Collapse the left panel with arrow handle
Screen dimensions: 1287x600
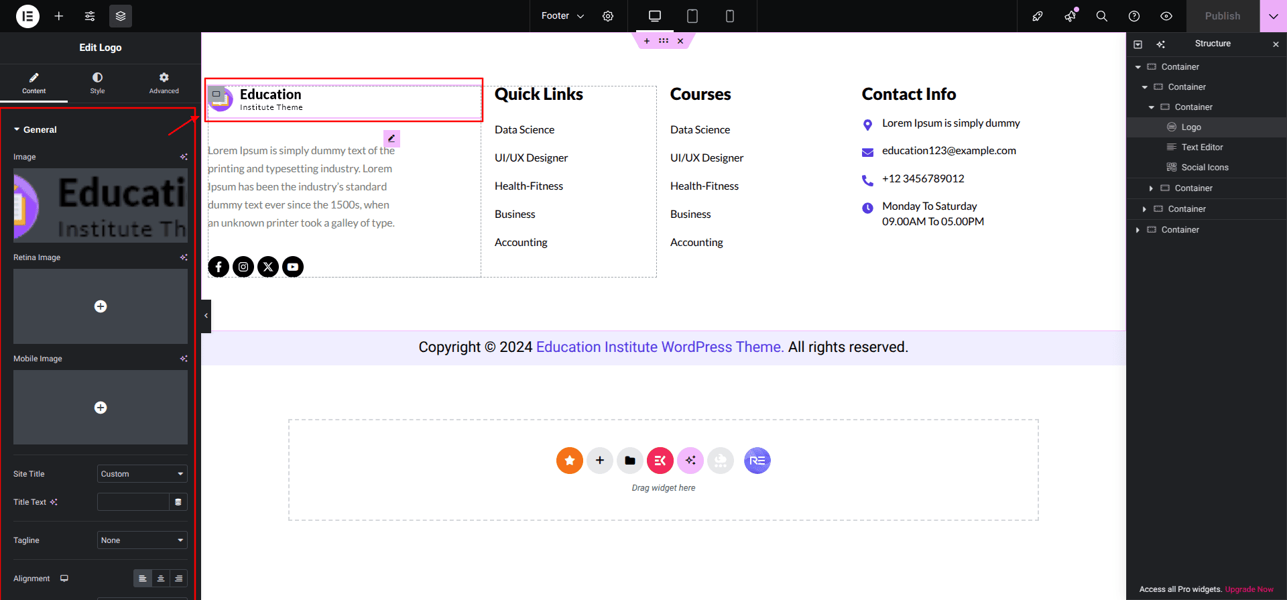(x=206, y=316)
